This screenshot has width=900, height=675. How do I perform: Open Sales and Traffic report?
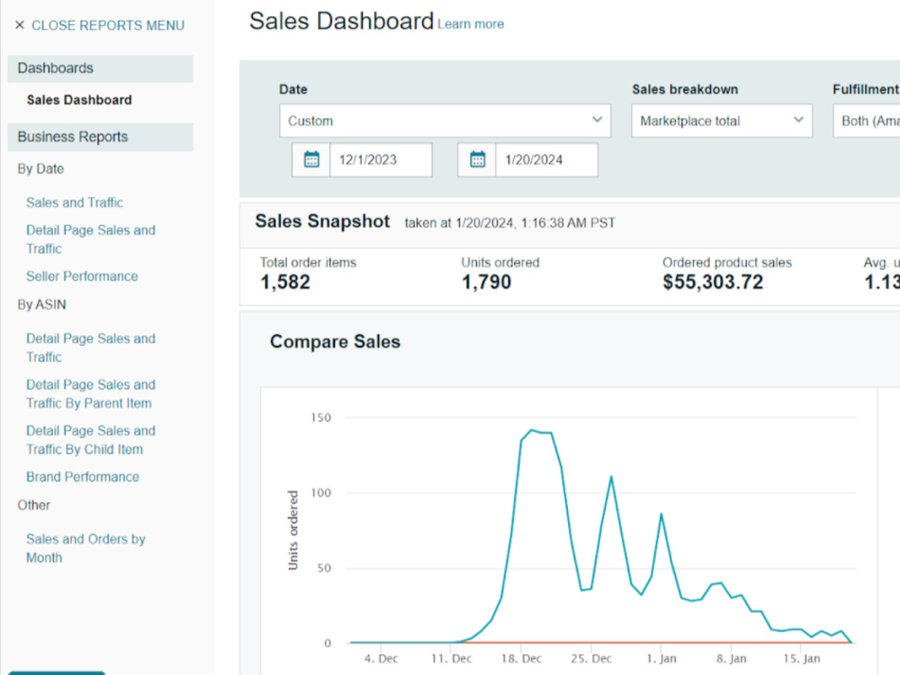click(x=75, y=202)
